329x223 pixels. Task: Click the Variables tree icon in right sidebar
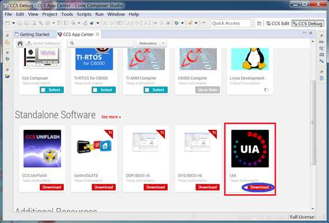tap(321, 49)
